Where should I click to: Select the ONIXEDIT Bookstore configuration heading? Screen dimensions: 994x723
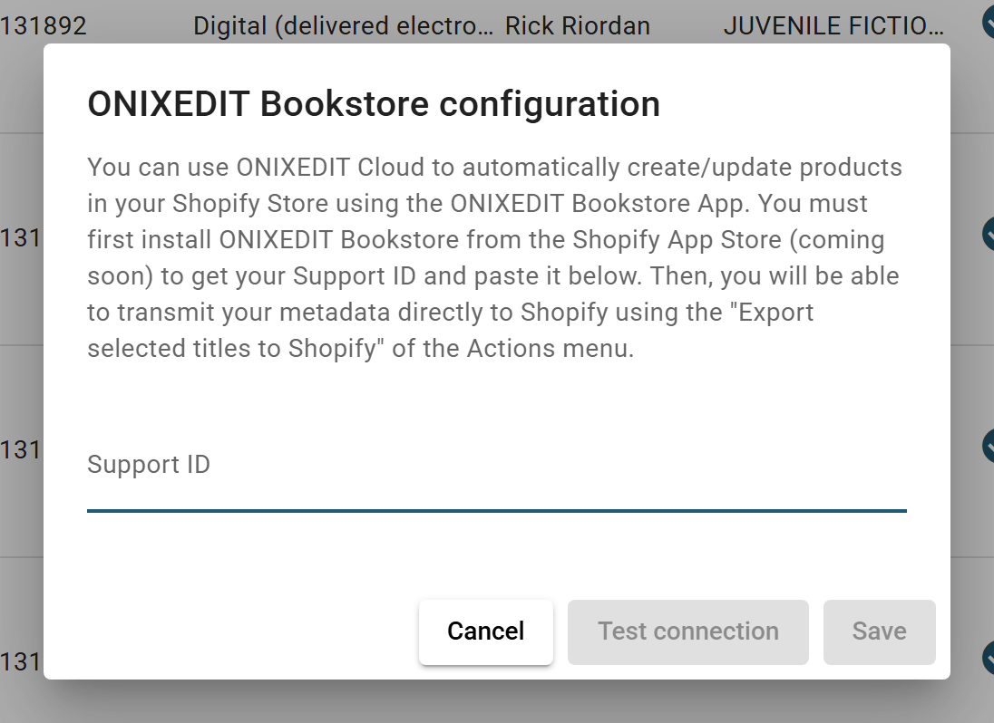(374, 104)
